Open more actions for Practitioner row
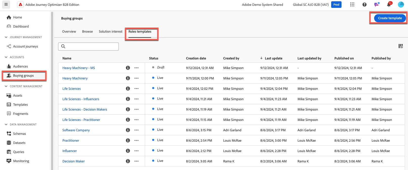Viewport: 408px width, 170px height. [137, 140]
